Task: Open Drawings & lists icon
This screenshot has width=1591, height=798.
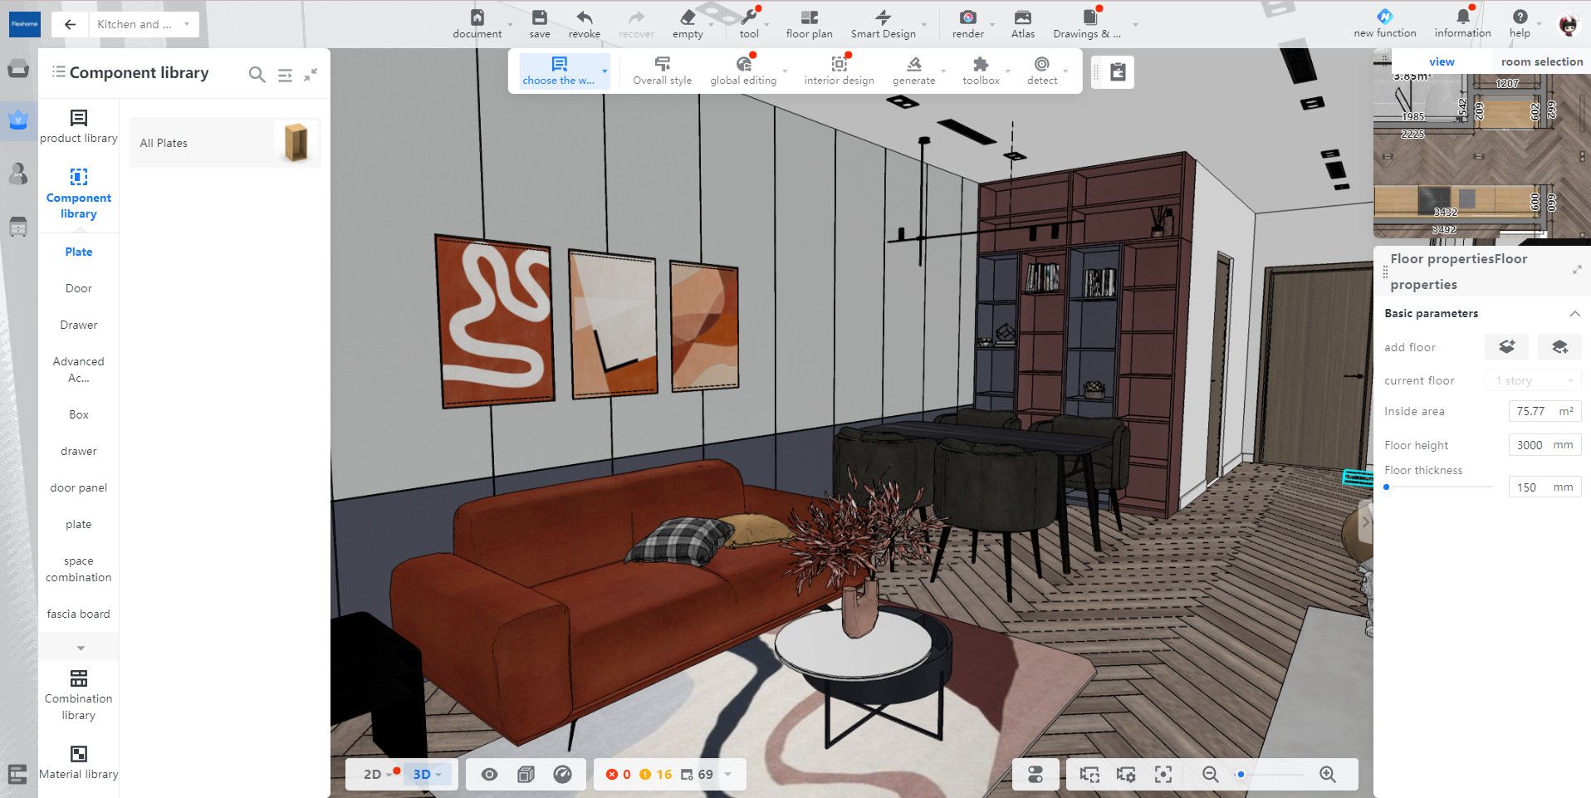Action: (x=1089, y=17)
